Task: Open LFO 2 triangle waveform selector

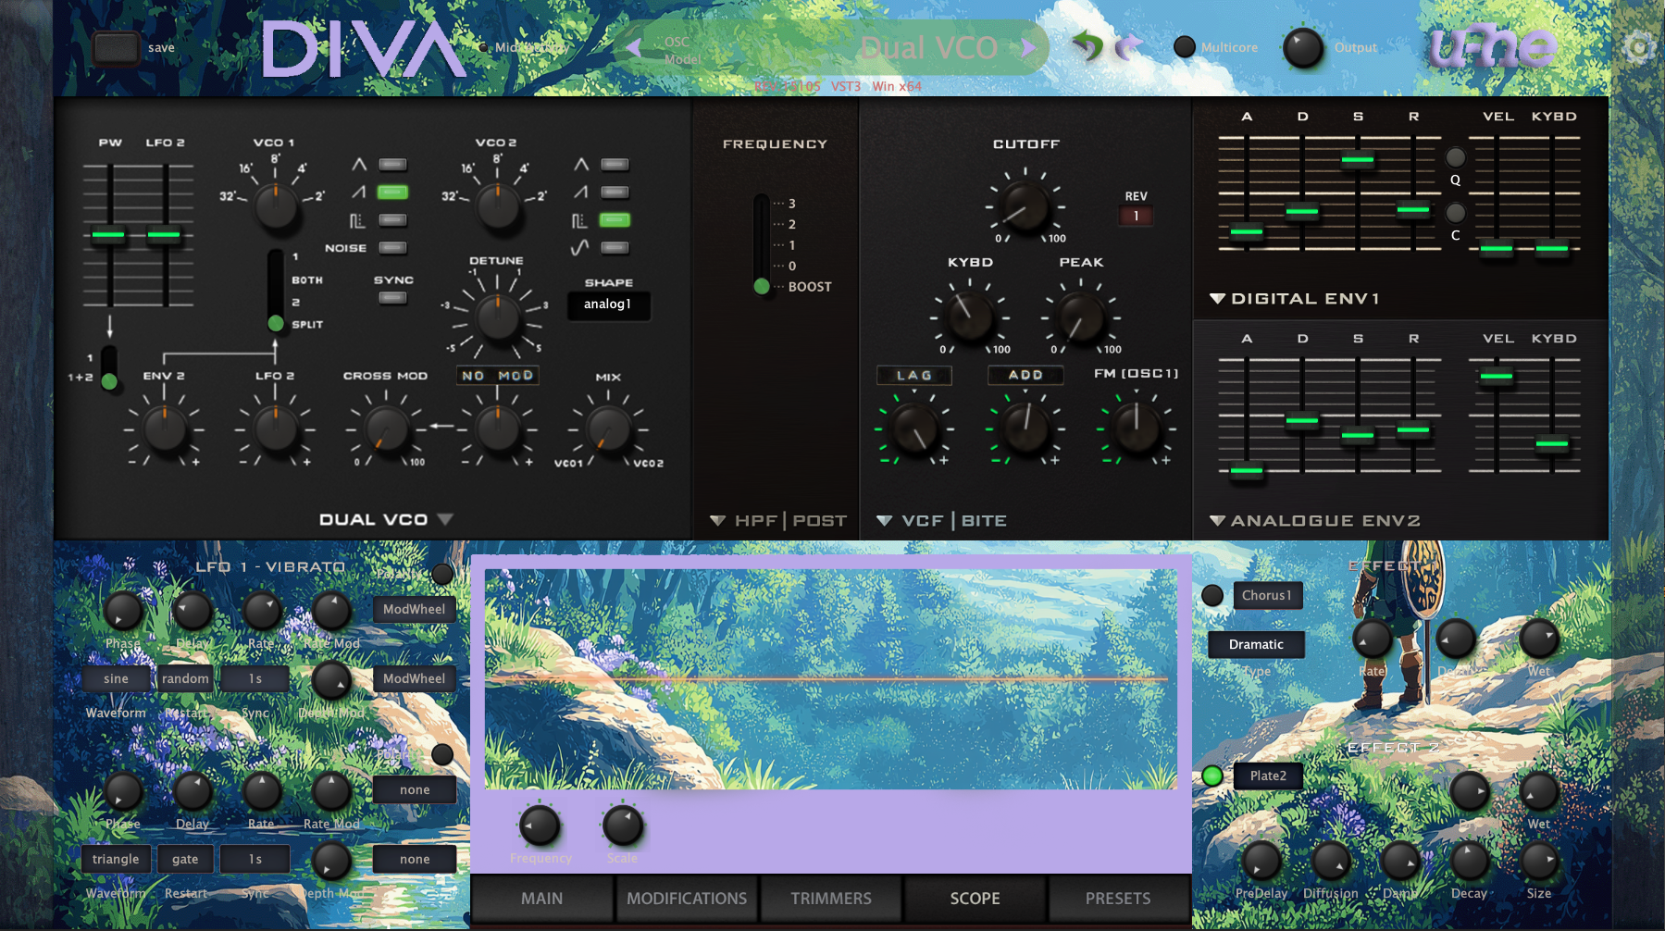Action: [x=116, y=860]
